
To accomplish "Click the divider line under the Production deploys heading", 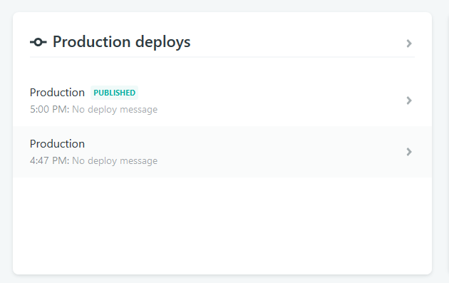I will [222, 57].
